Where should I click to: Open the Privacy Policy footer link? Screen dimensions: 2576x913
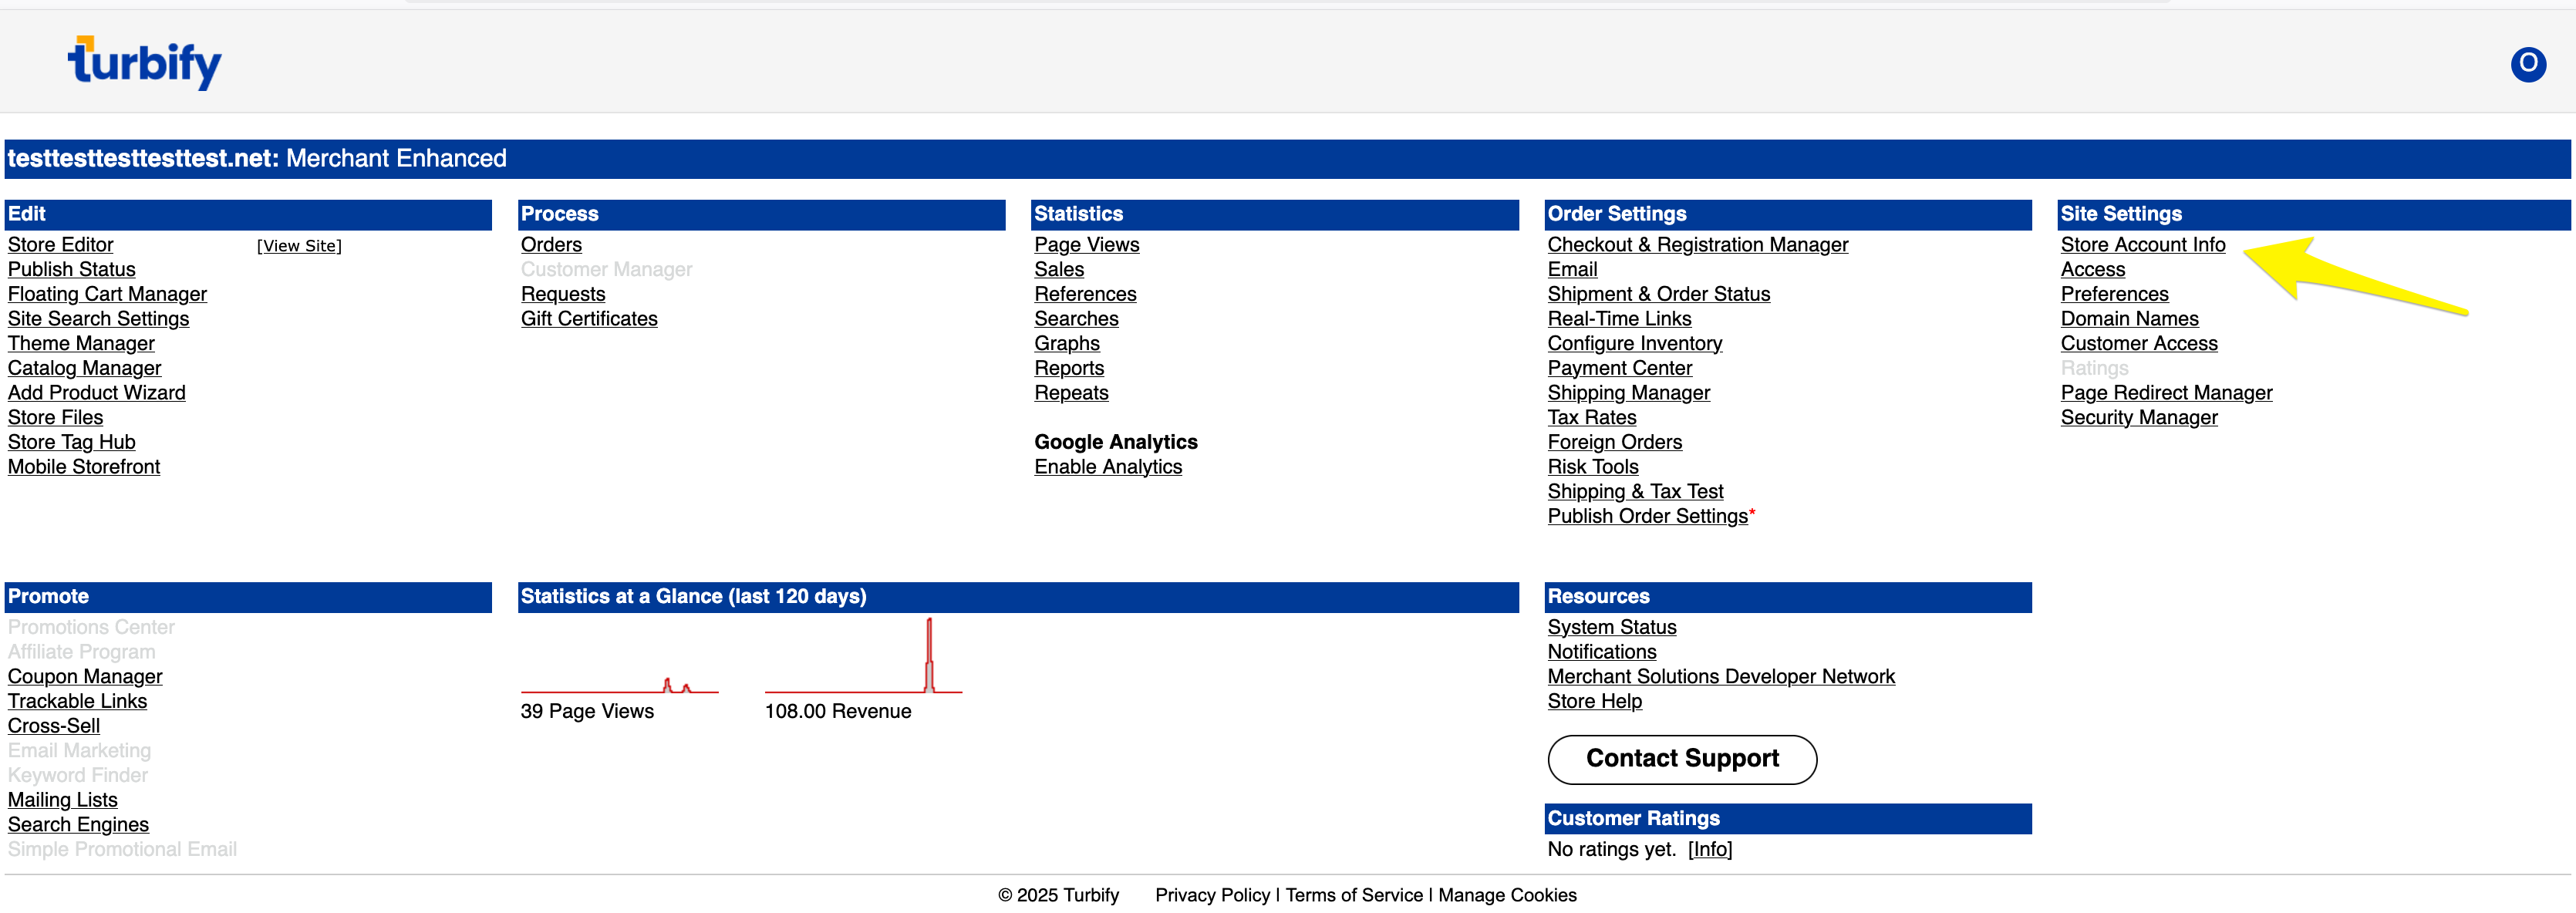pyautogui.click(x=1211, y=895)
